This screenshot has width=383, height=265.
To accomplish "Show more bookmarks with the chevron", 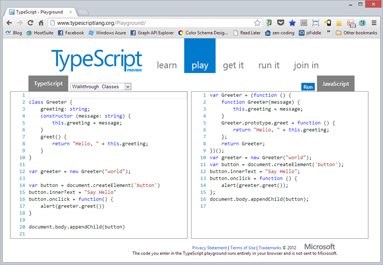I will (x=328, y=31).
